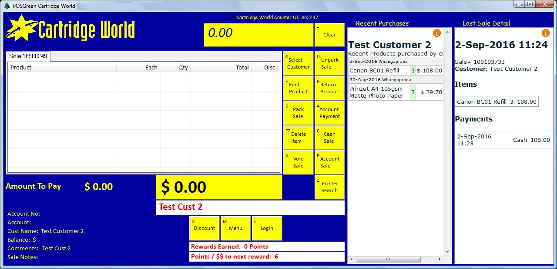Choose the Account Sale button
This screenshot has height=269, width=557.
pos(329,162)
